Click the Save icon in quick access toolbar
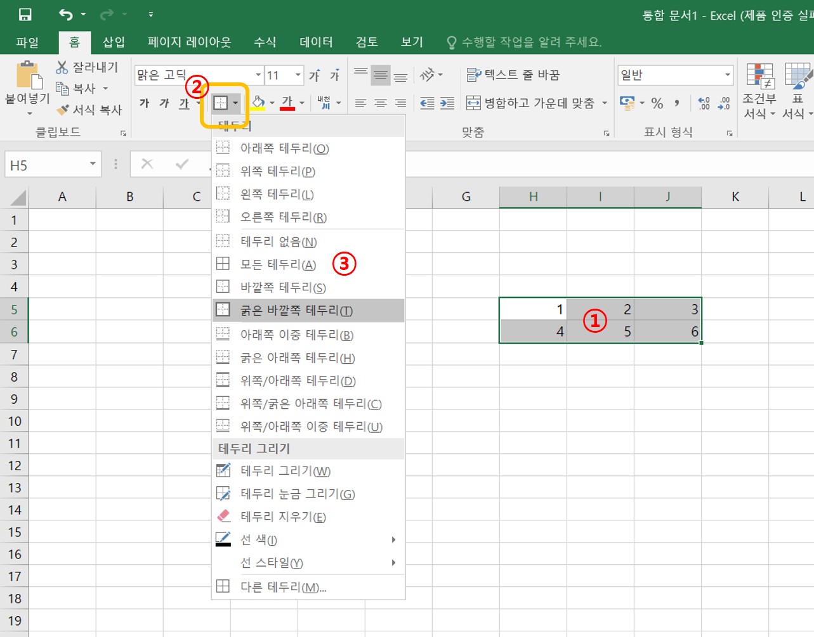 [x=25, y=14]
